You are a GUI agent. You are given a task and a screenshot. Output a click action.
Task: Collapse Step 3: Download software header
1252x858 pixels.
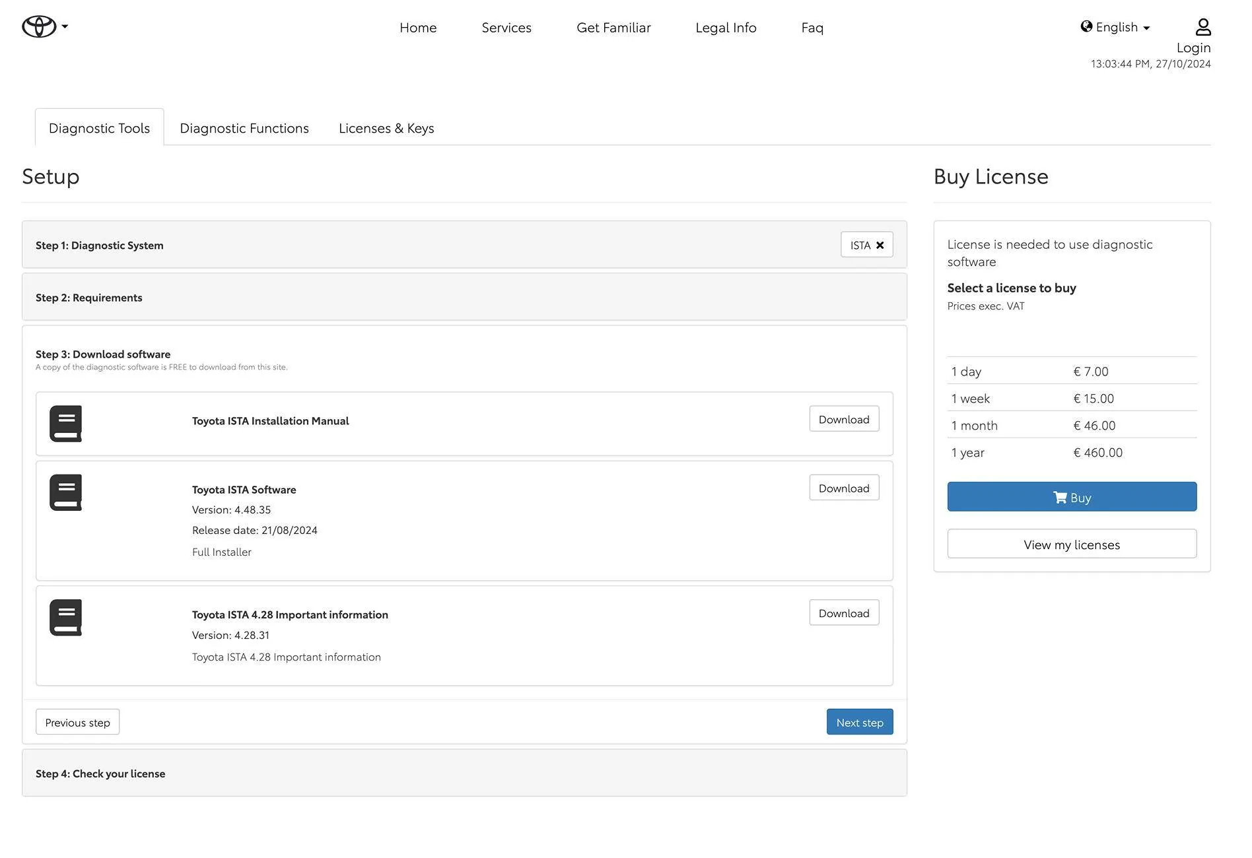tap(103, 354)
